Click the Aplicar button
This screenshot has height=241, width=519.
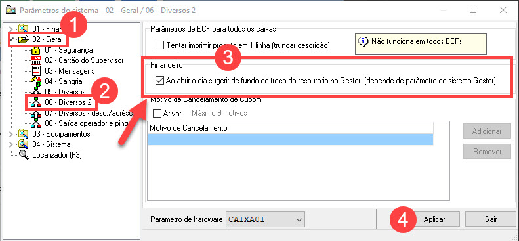434,219
